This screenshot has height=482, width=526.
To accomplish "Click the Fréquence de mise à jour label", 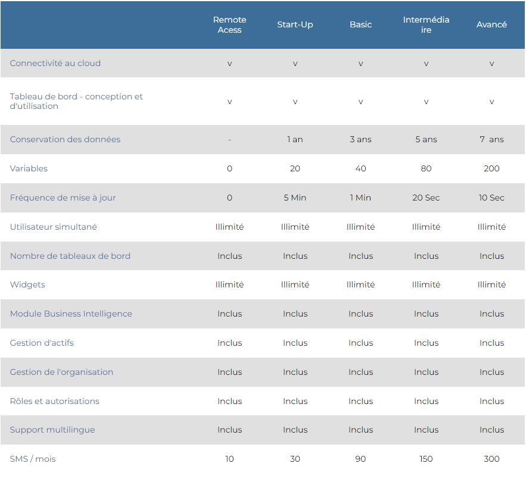I will point(63,198).
